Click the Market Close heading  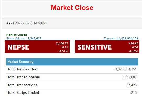[x=72, y=8]
